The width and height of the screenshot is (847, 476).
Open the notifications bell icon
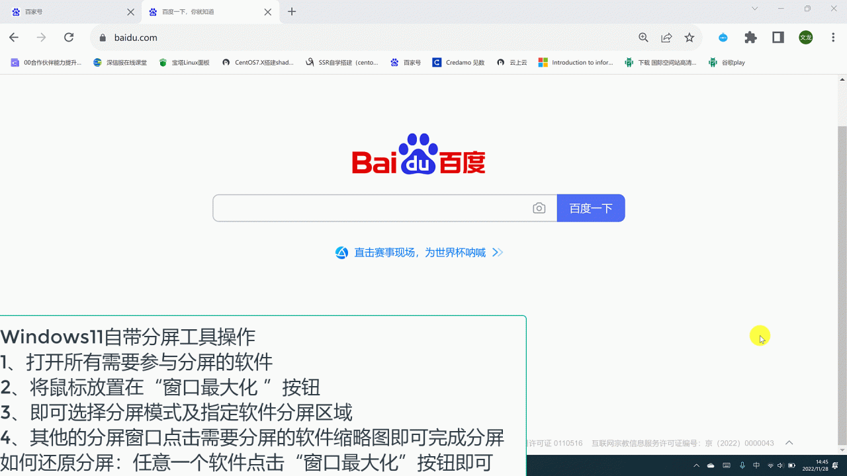(836, 465)
